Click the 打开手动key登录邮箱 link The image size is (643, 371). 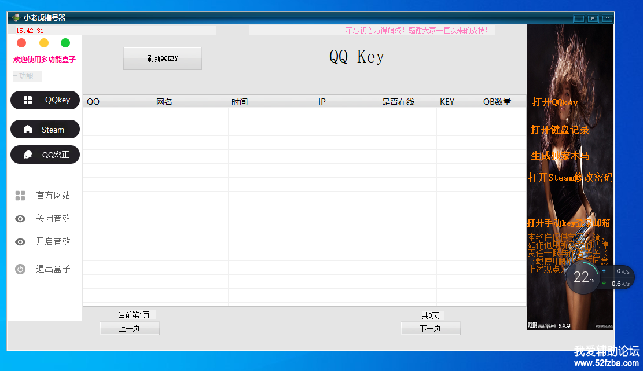tap(568, 223)
